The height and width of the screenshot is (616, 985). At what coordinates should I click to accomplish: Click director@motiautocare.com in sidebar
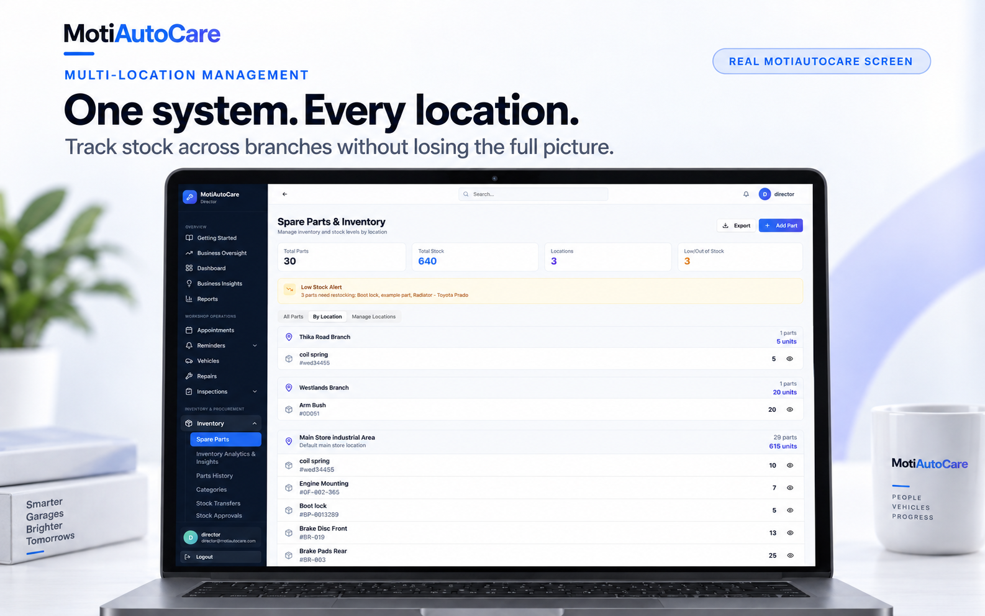[228, 541]
